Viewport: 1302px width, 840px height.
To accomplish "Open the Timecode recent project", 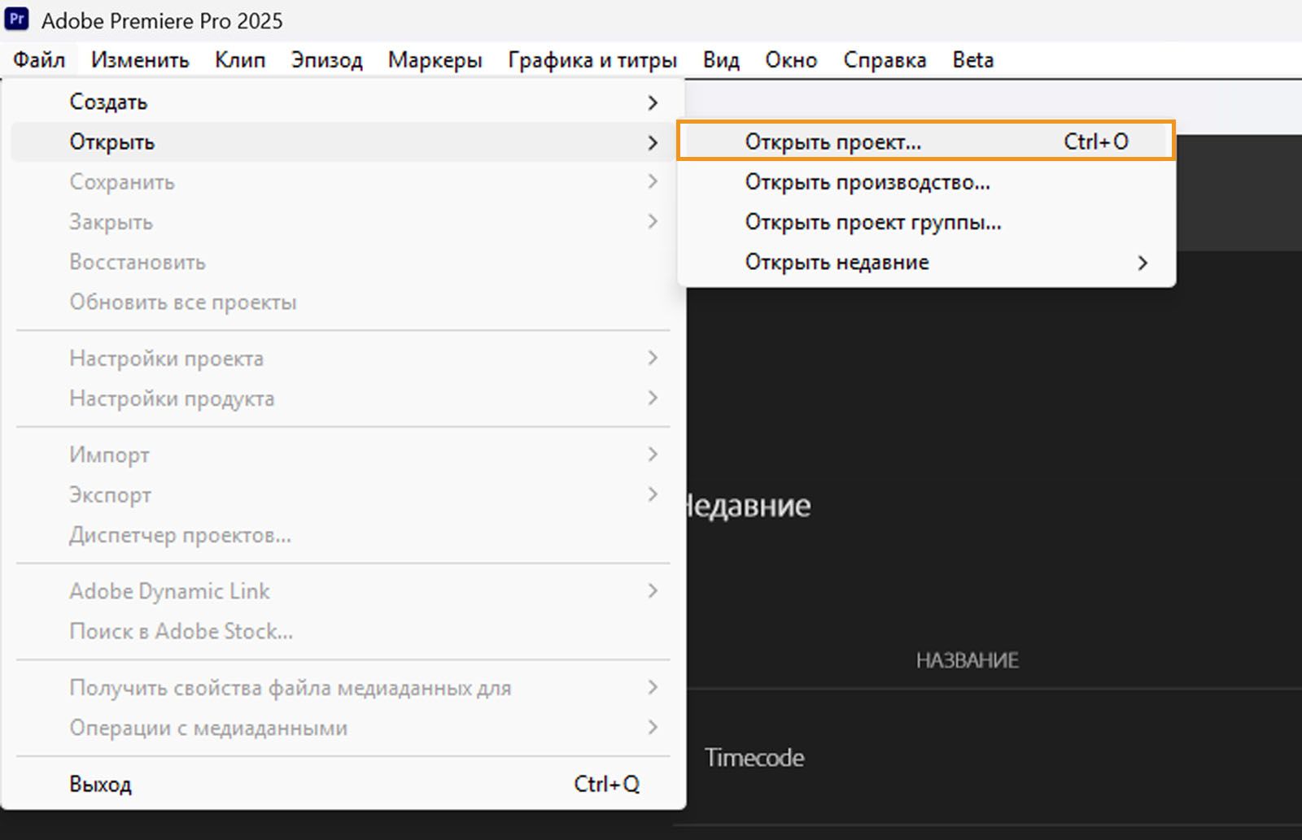I will (x=754, y=758).
